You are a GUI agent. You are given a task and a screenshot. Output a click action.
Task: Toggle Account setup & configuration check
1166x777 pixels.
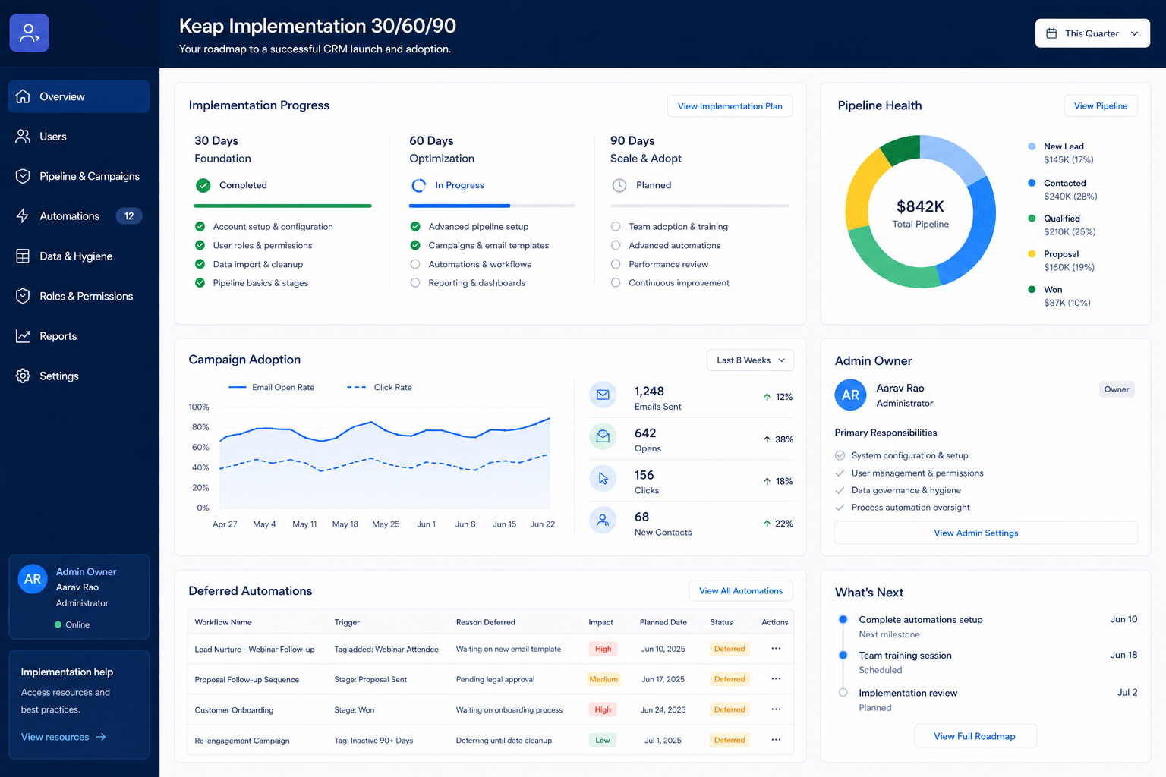[200, 226]
